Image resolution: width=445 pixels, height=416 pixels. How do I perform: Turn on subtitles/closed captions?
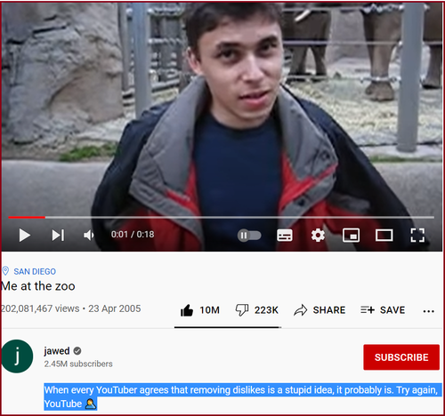(x=285, y=236)
